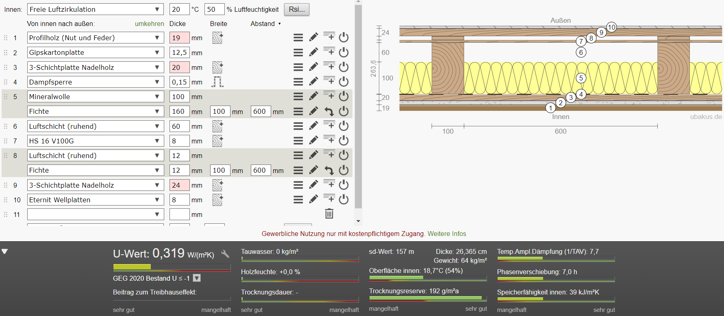Viewport: 724px width, 316px height.
Task: Open hamburger menu for Profilholz layer
Action: click(298, 38)
